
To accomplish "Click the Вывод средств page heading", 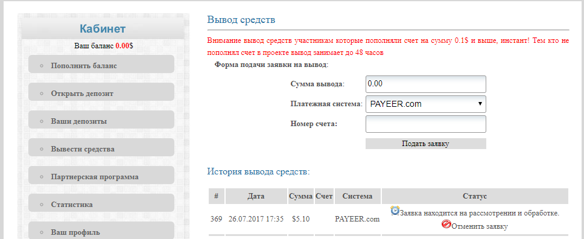I will point(241,20).
